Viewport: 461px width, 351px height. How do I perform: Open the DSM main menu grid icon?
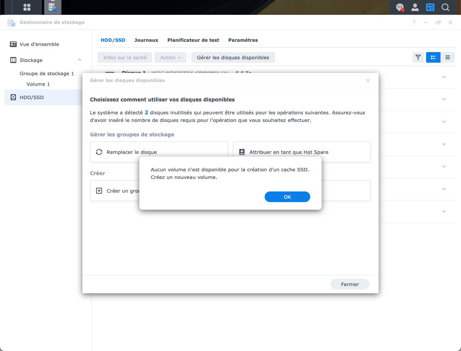27,7
